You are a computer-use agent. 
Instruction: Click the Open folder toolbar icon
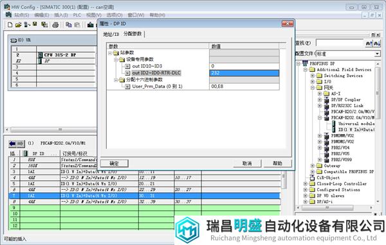[18, 24]
